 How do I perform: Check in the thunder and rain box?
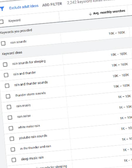tap(13, 149)
